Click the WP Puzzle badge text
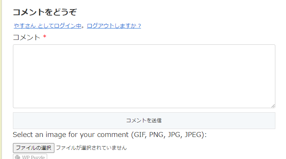 (33, 157)
